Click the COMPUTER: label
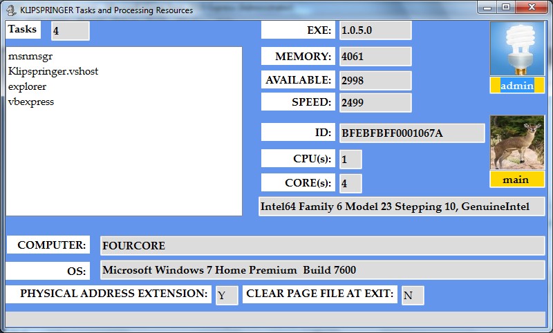The height and width of the screenshot is (333, 553). click(48, 245)
